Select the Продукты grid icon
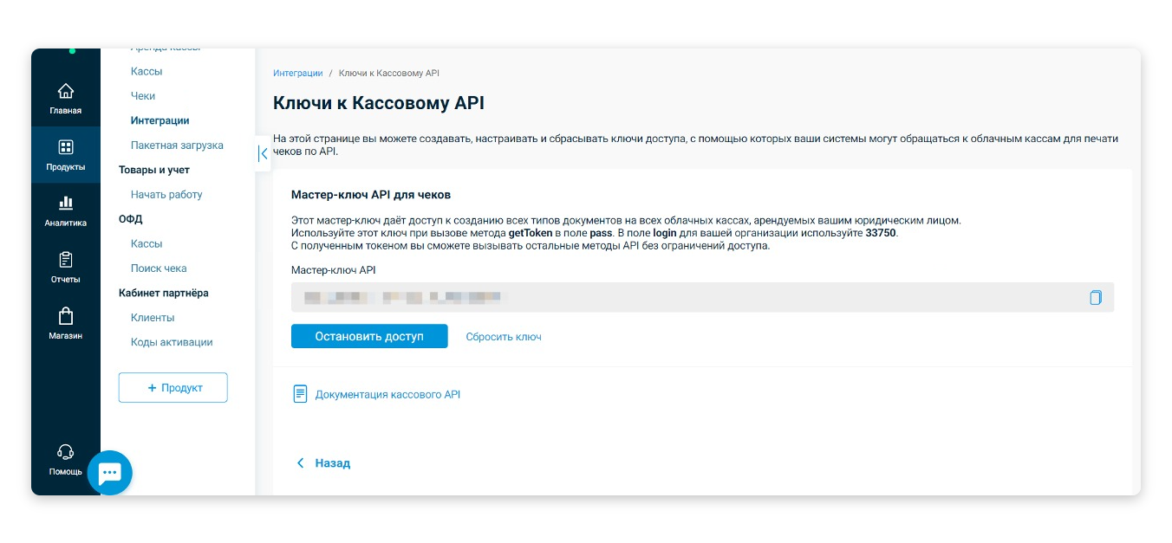The image size is (1172, 543). [x=66, y=147]
